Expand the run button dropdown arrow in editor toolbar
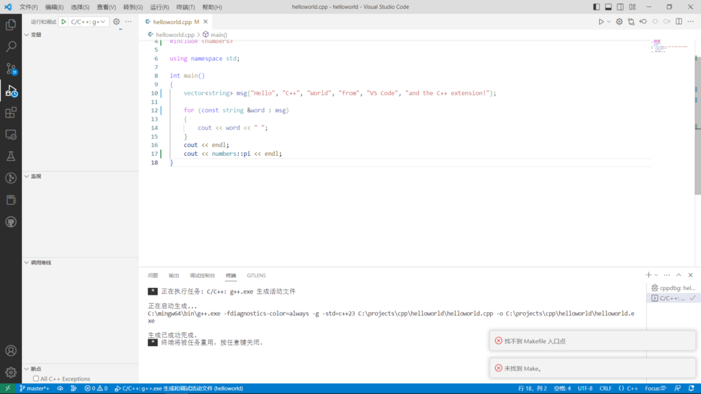The image size is (701, 394). tap(608, 22)
